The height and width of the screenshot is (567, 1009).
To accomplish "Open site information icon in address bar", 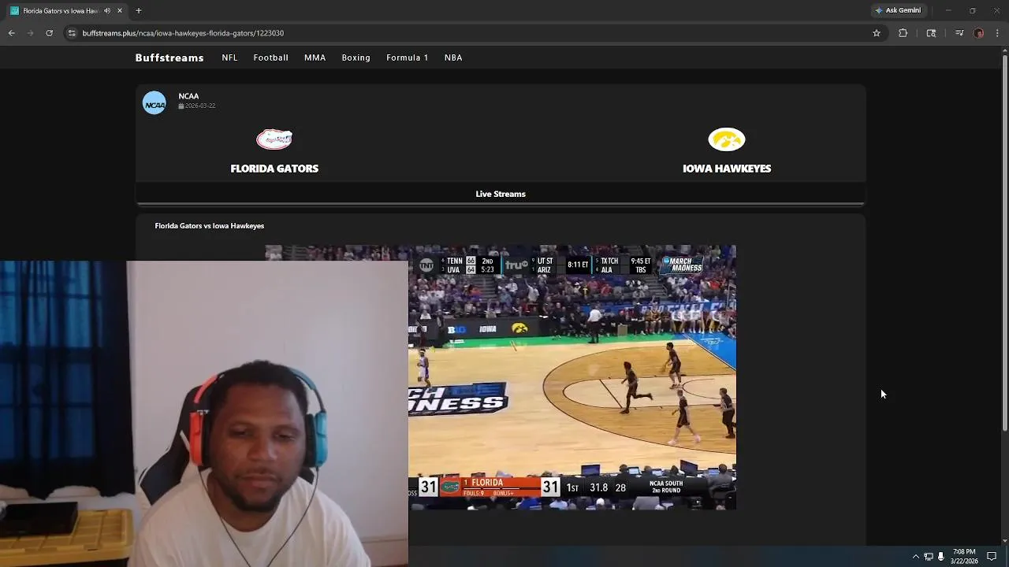I will pyautogui.click(x=72, y=33).
